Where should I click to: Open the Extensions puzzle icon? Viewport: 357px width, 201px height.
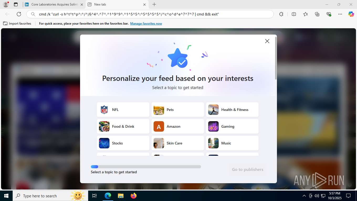point(281,14)
